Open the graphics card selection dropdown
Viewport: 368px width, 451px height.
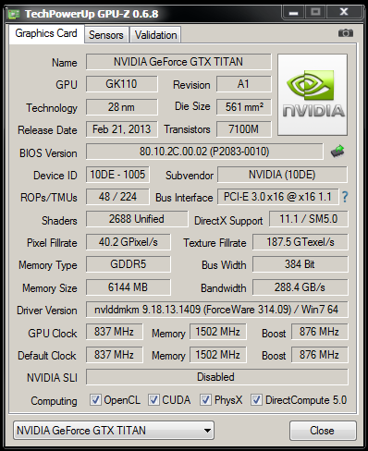coord(114,431)
